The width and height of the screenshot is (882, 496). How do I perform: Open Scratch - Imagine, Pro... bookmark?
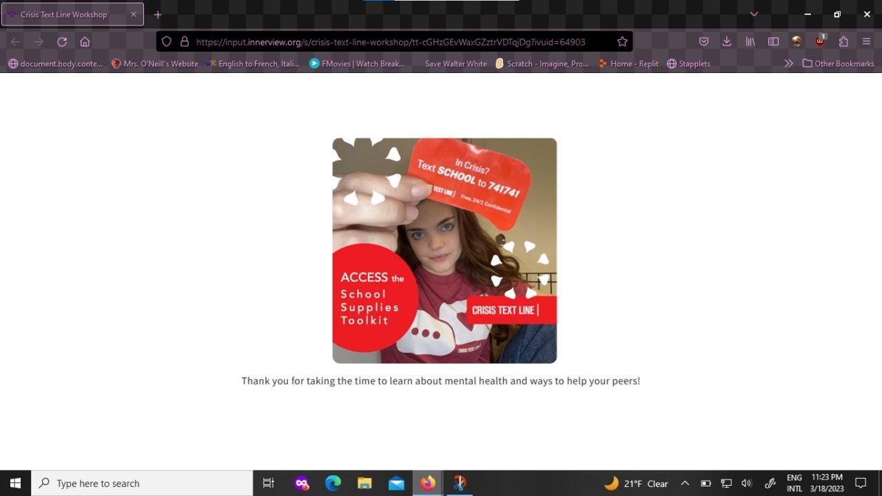[542, 63]
